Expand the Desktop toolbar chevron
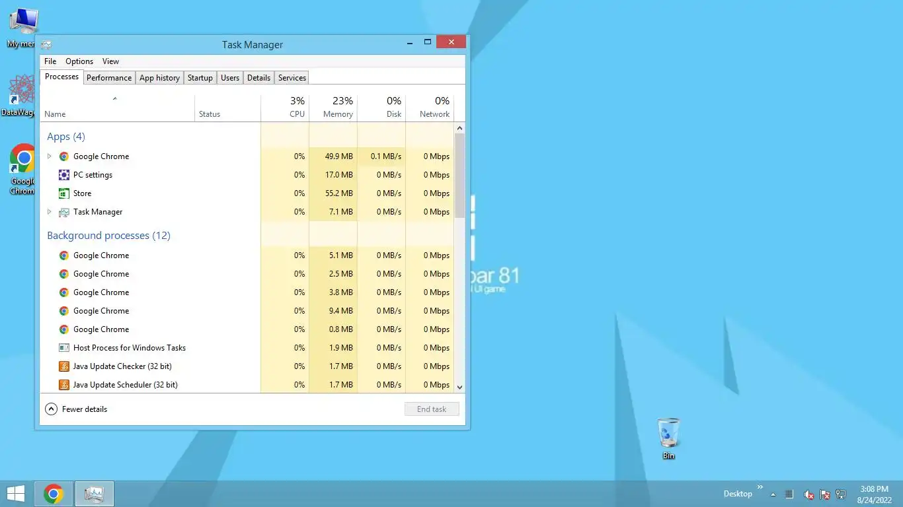Screen dimensions: 903x507 click(760, 487)
